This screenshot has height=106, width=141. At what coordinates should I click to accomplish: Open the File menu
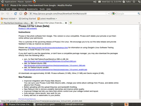pyautogui.click(x=3, y=9)
